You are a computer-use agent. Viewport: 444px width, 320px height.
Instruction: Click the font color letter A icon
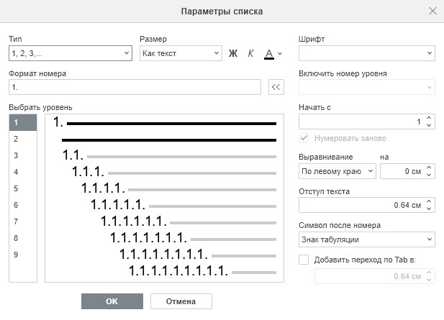[x=269, y=53]
